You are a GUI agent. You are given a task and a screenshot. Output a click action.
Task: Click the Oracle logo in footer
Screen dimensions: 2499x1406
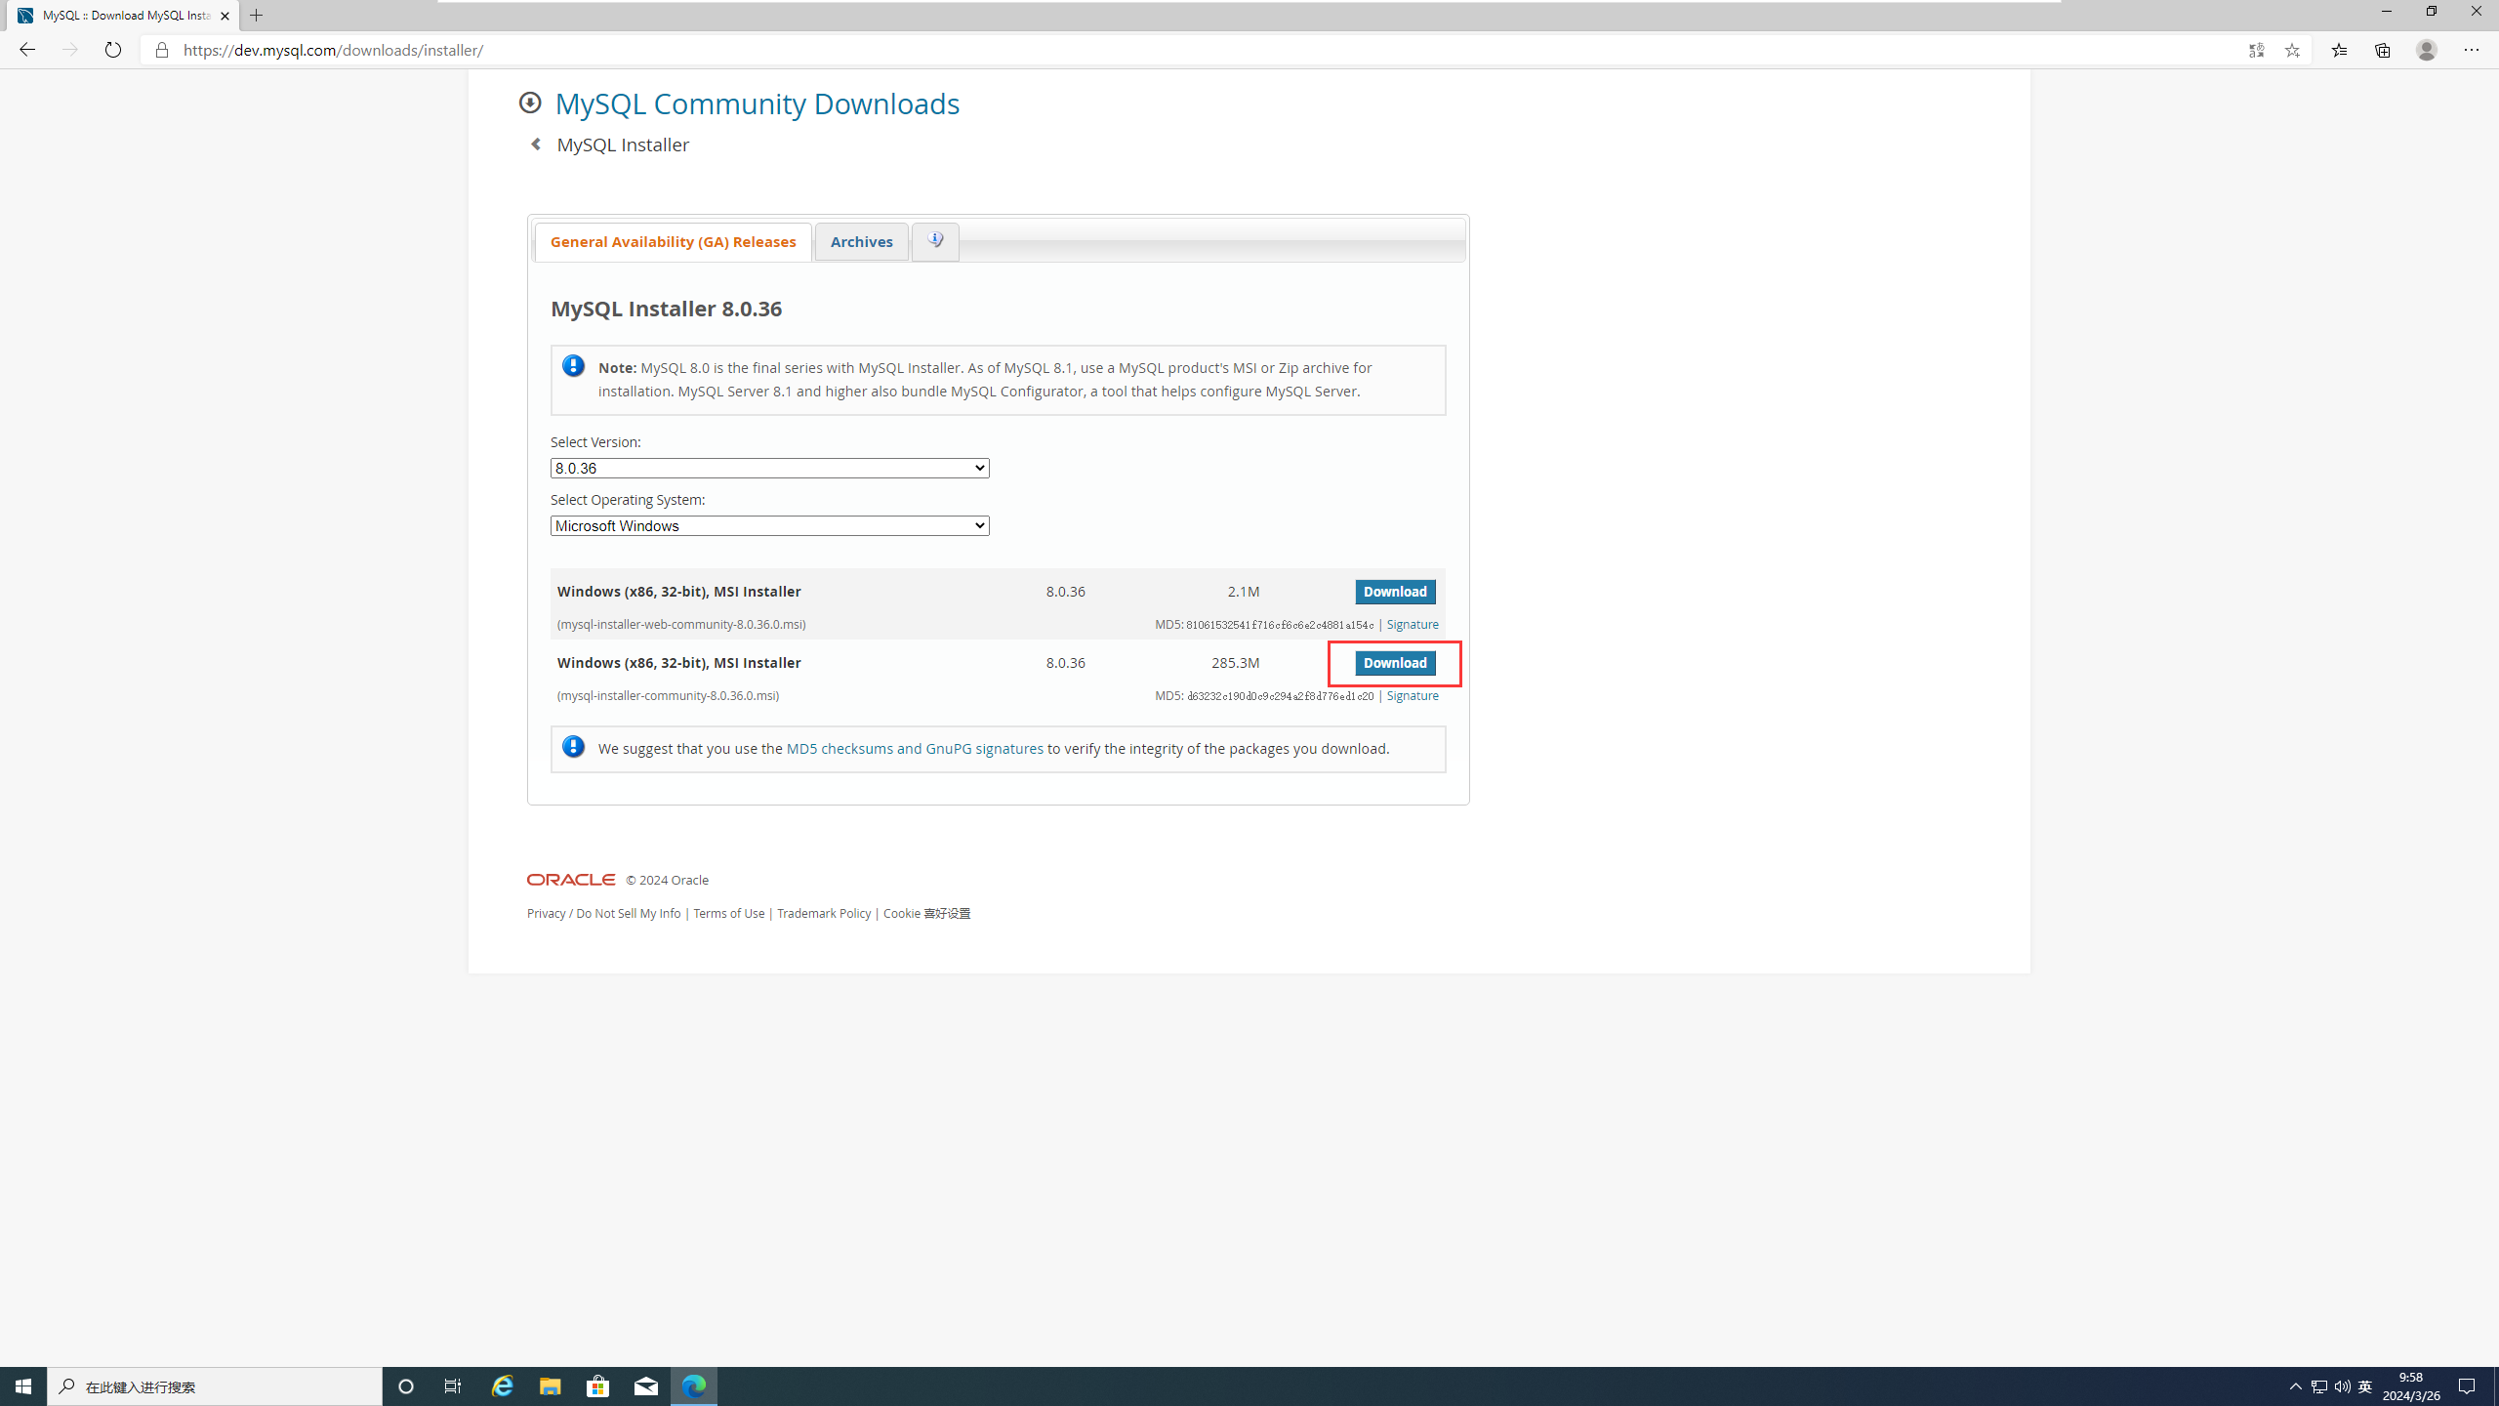571,880
